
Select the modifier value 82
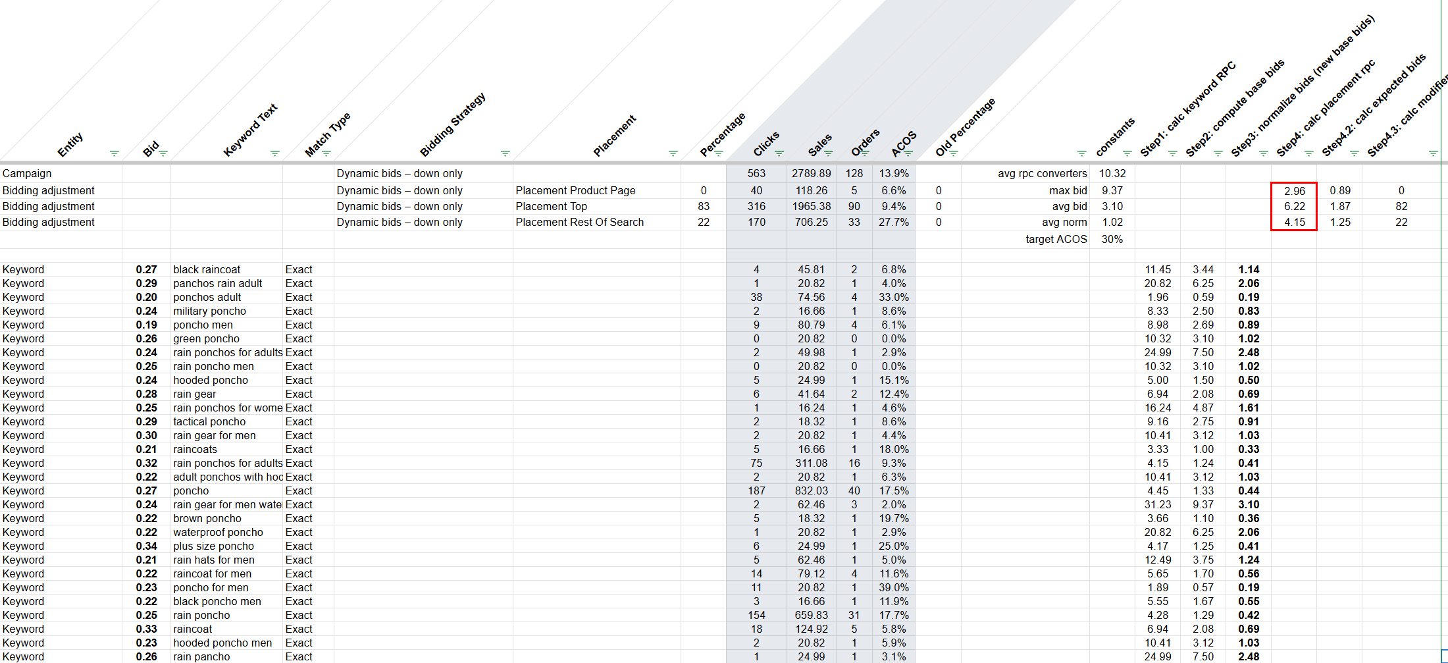1401,206
